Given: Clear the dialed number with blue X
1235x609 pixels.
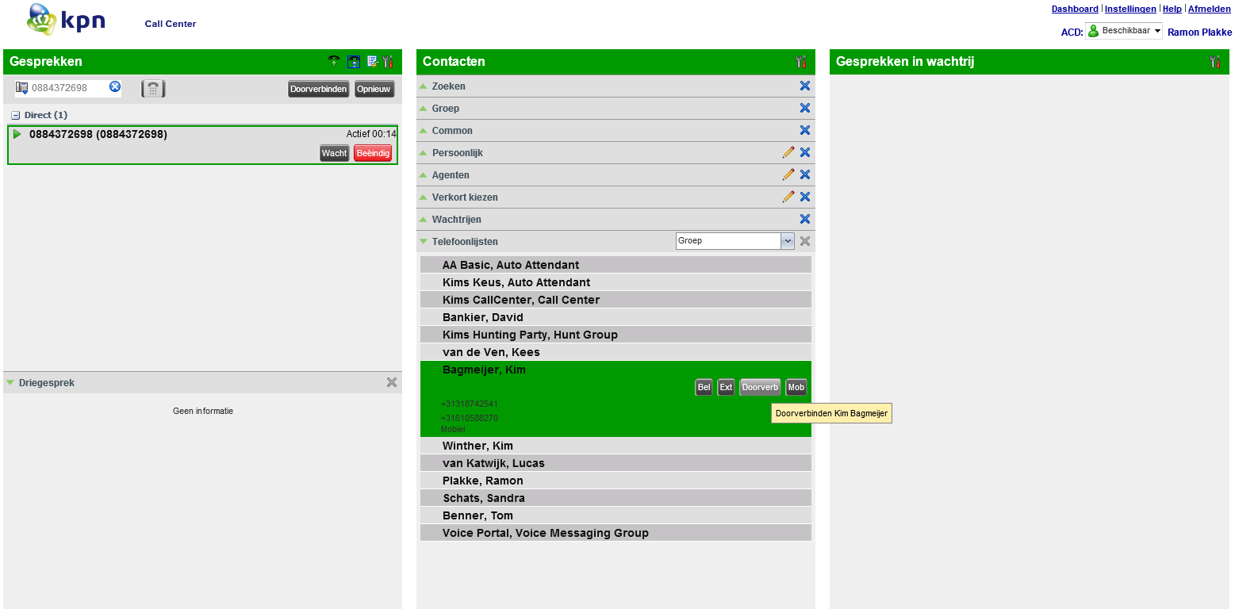Looking at the screenshot, I should [115, 86].
